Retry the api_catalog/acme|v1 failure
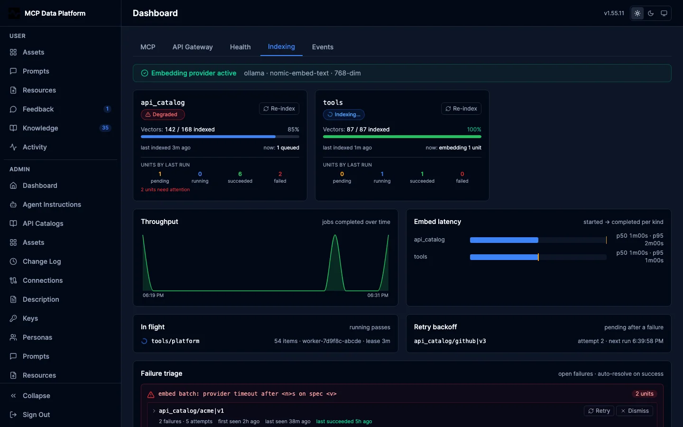Image resolution: width=683 pixels, height=427 pixels. tap(599, 411)
